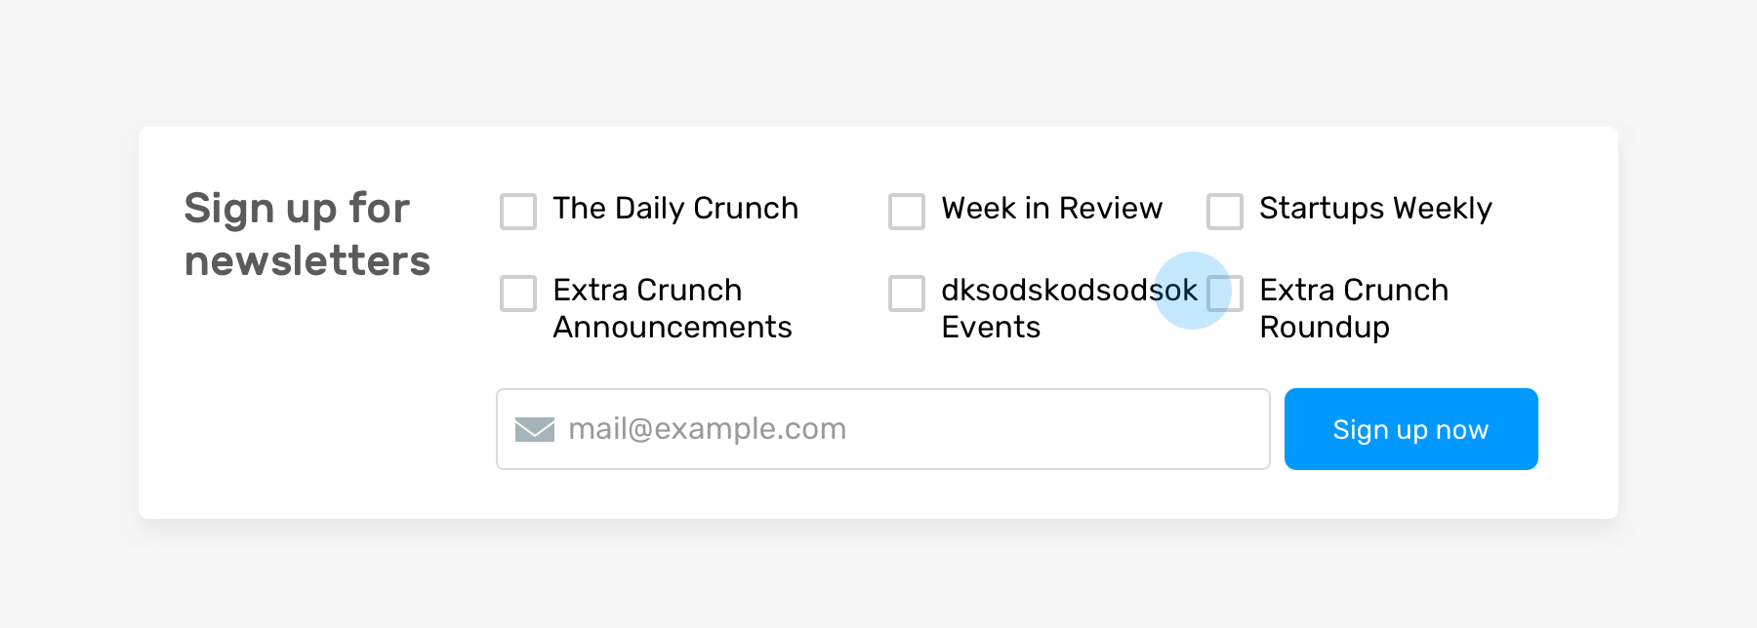Click the envelope icon in email field
Image resolution: width=1757 pixels, height=628 pixels.
[534, 429]
